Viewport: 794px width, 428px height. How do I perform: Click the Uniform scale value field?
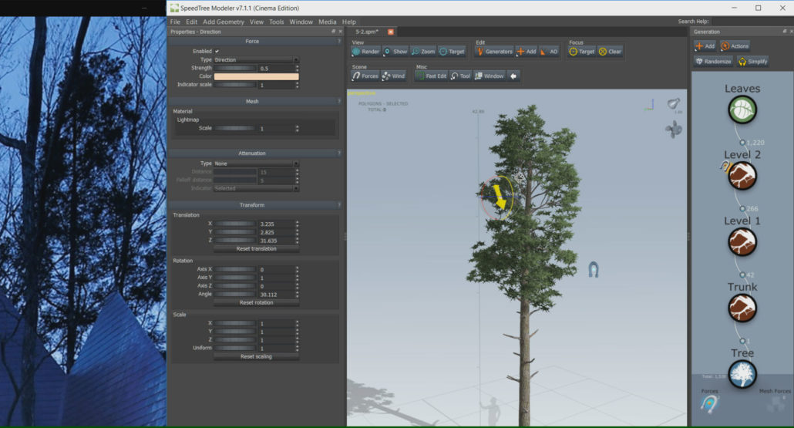click(x=276, y=348)
